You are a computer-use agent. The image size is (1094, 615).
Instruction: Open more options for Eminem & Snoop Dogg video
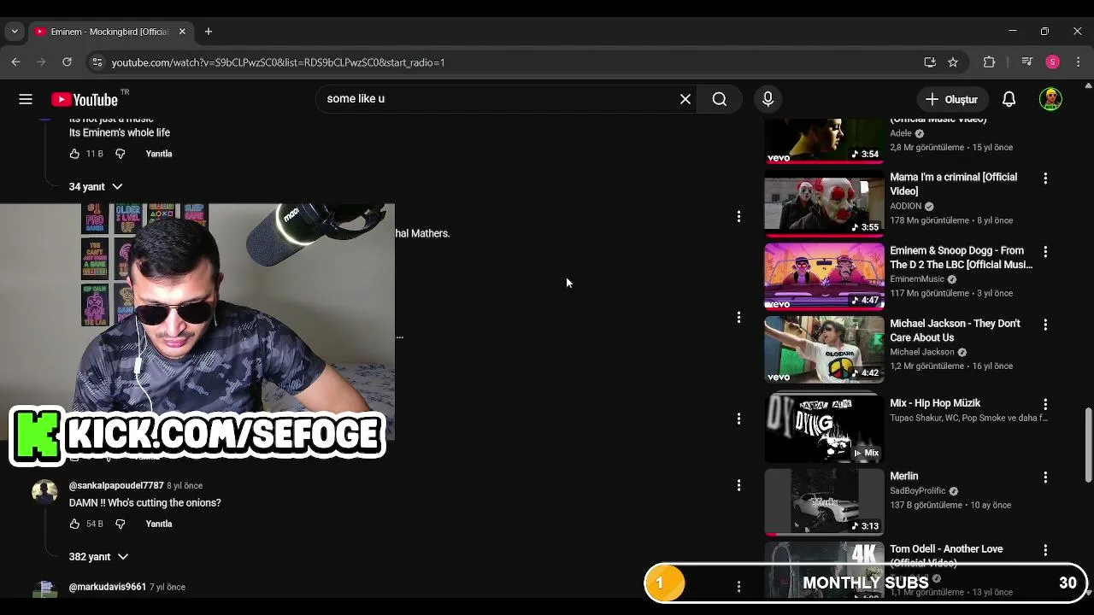(x=1045, y=252)
